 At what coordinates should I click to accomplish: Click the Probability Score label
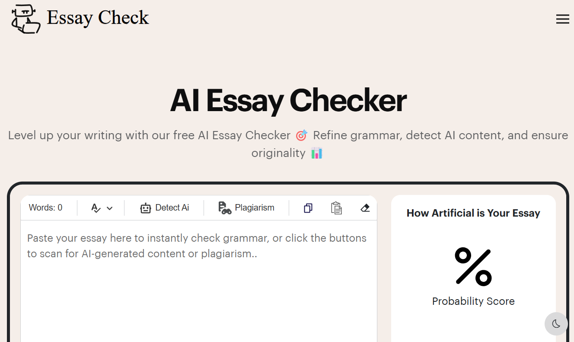pyautogui.click(x=473, y=301)
